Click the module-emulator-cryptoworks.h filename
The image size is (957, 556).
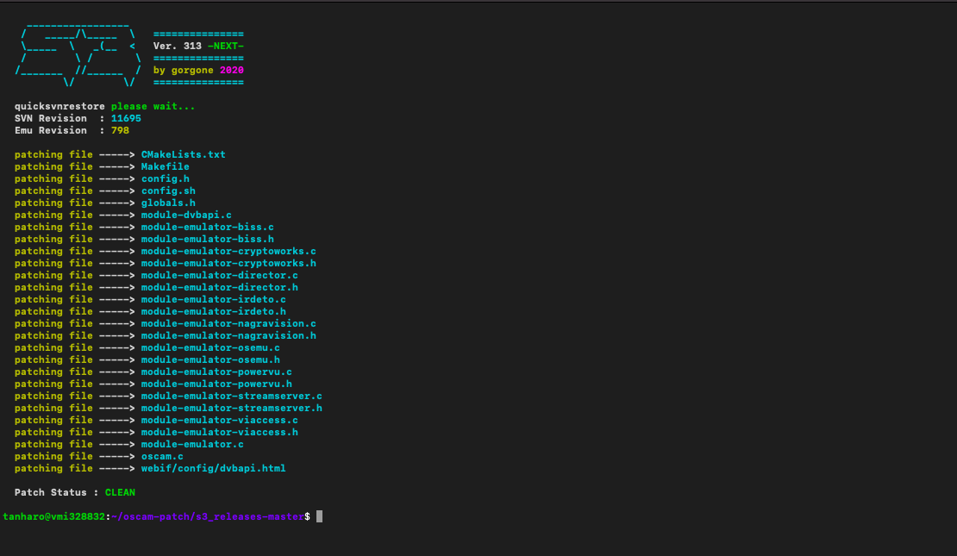point(228,263)
